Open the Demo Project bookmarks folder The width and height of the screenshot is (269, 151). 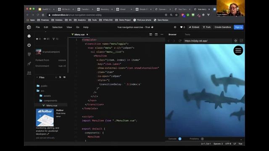coord(123,20)
